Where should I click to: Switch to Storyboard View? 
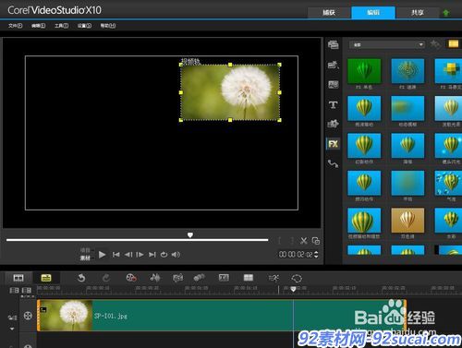18,278
